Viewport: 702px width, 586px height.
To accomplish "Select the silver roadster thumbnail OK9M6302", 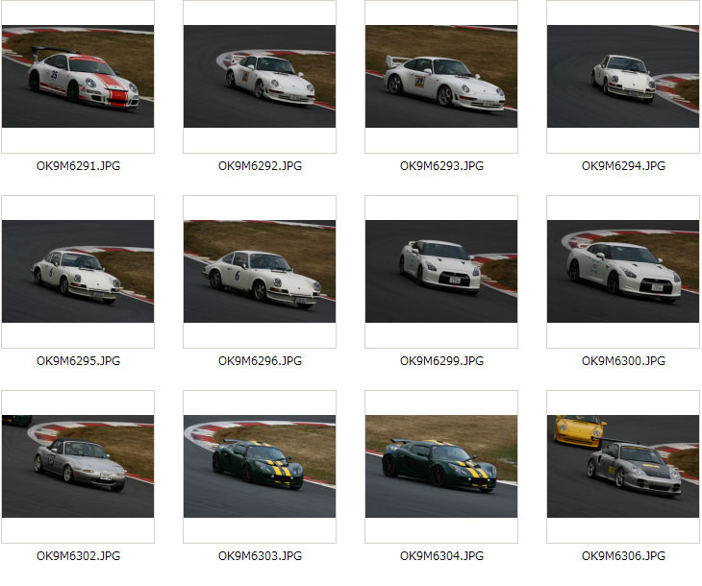I will pos(78,467).
